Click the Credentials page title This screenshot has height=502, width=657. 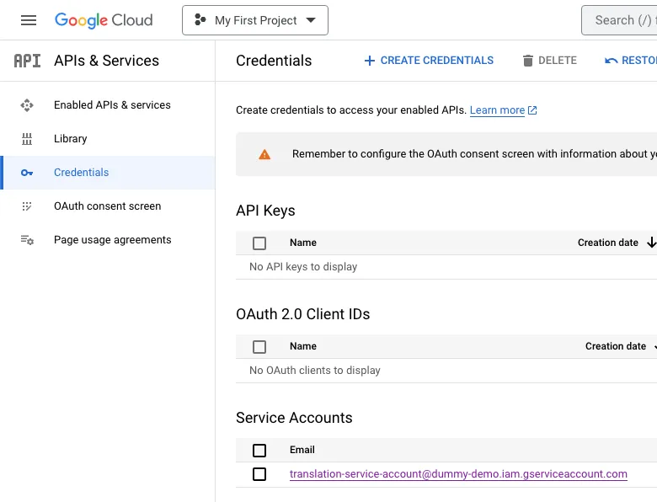point(274,61)
